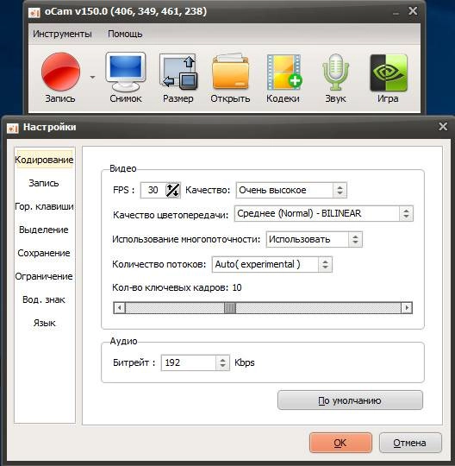Close the Настройки dialog
This screenshot has height=466, width=455.
coord(443,127)
